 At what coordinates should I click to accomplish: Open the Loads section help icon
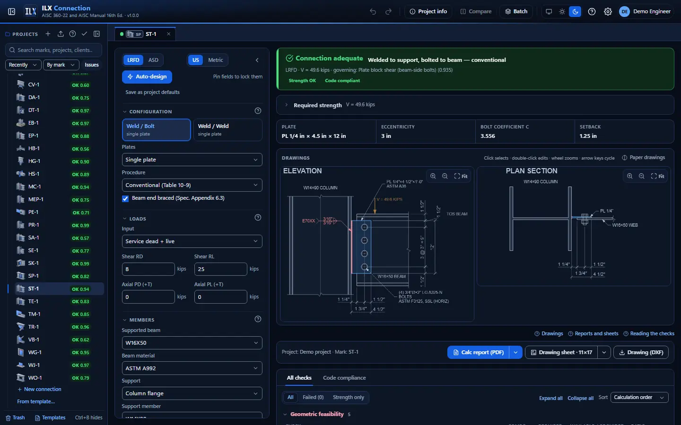click(258, 218)
